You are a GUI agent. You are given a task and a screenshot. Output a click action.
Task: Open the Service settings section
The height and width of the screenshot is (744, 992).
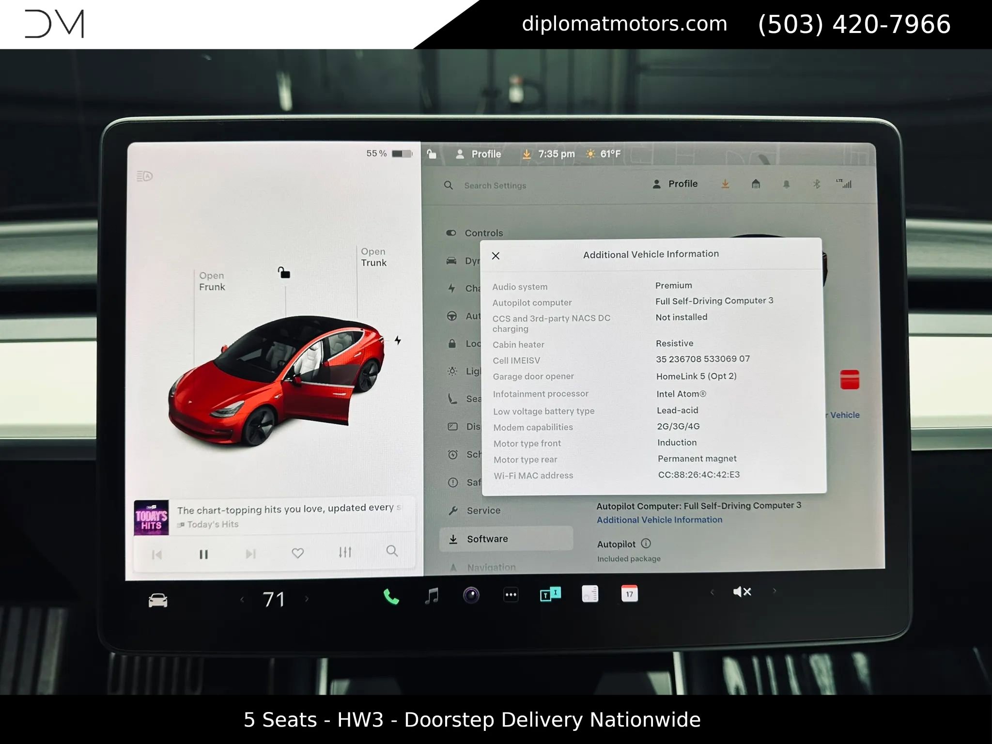(x=484, y=510)
